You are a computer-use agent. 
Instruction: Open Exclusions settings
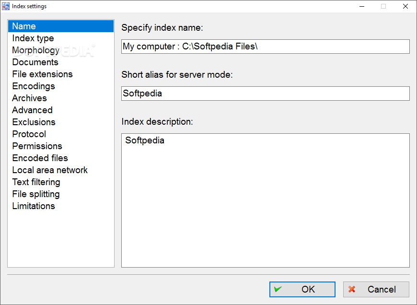click(61, 122)
